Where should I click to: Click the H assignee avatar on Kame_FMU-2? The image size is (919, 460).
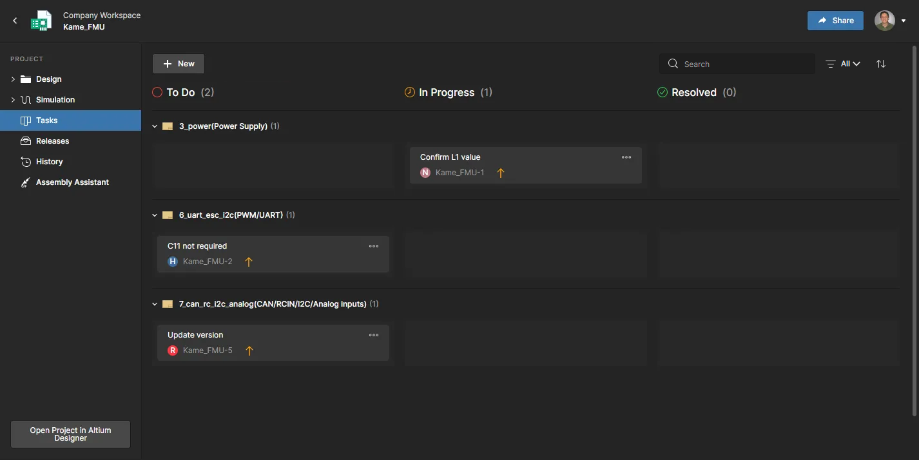173,262
